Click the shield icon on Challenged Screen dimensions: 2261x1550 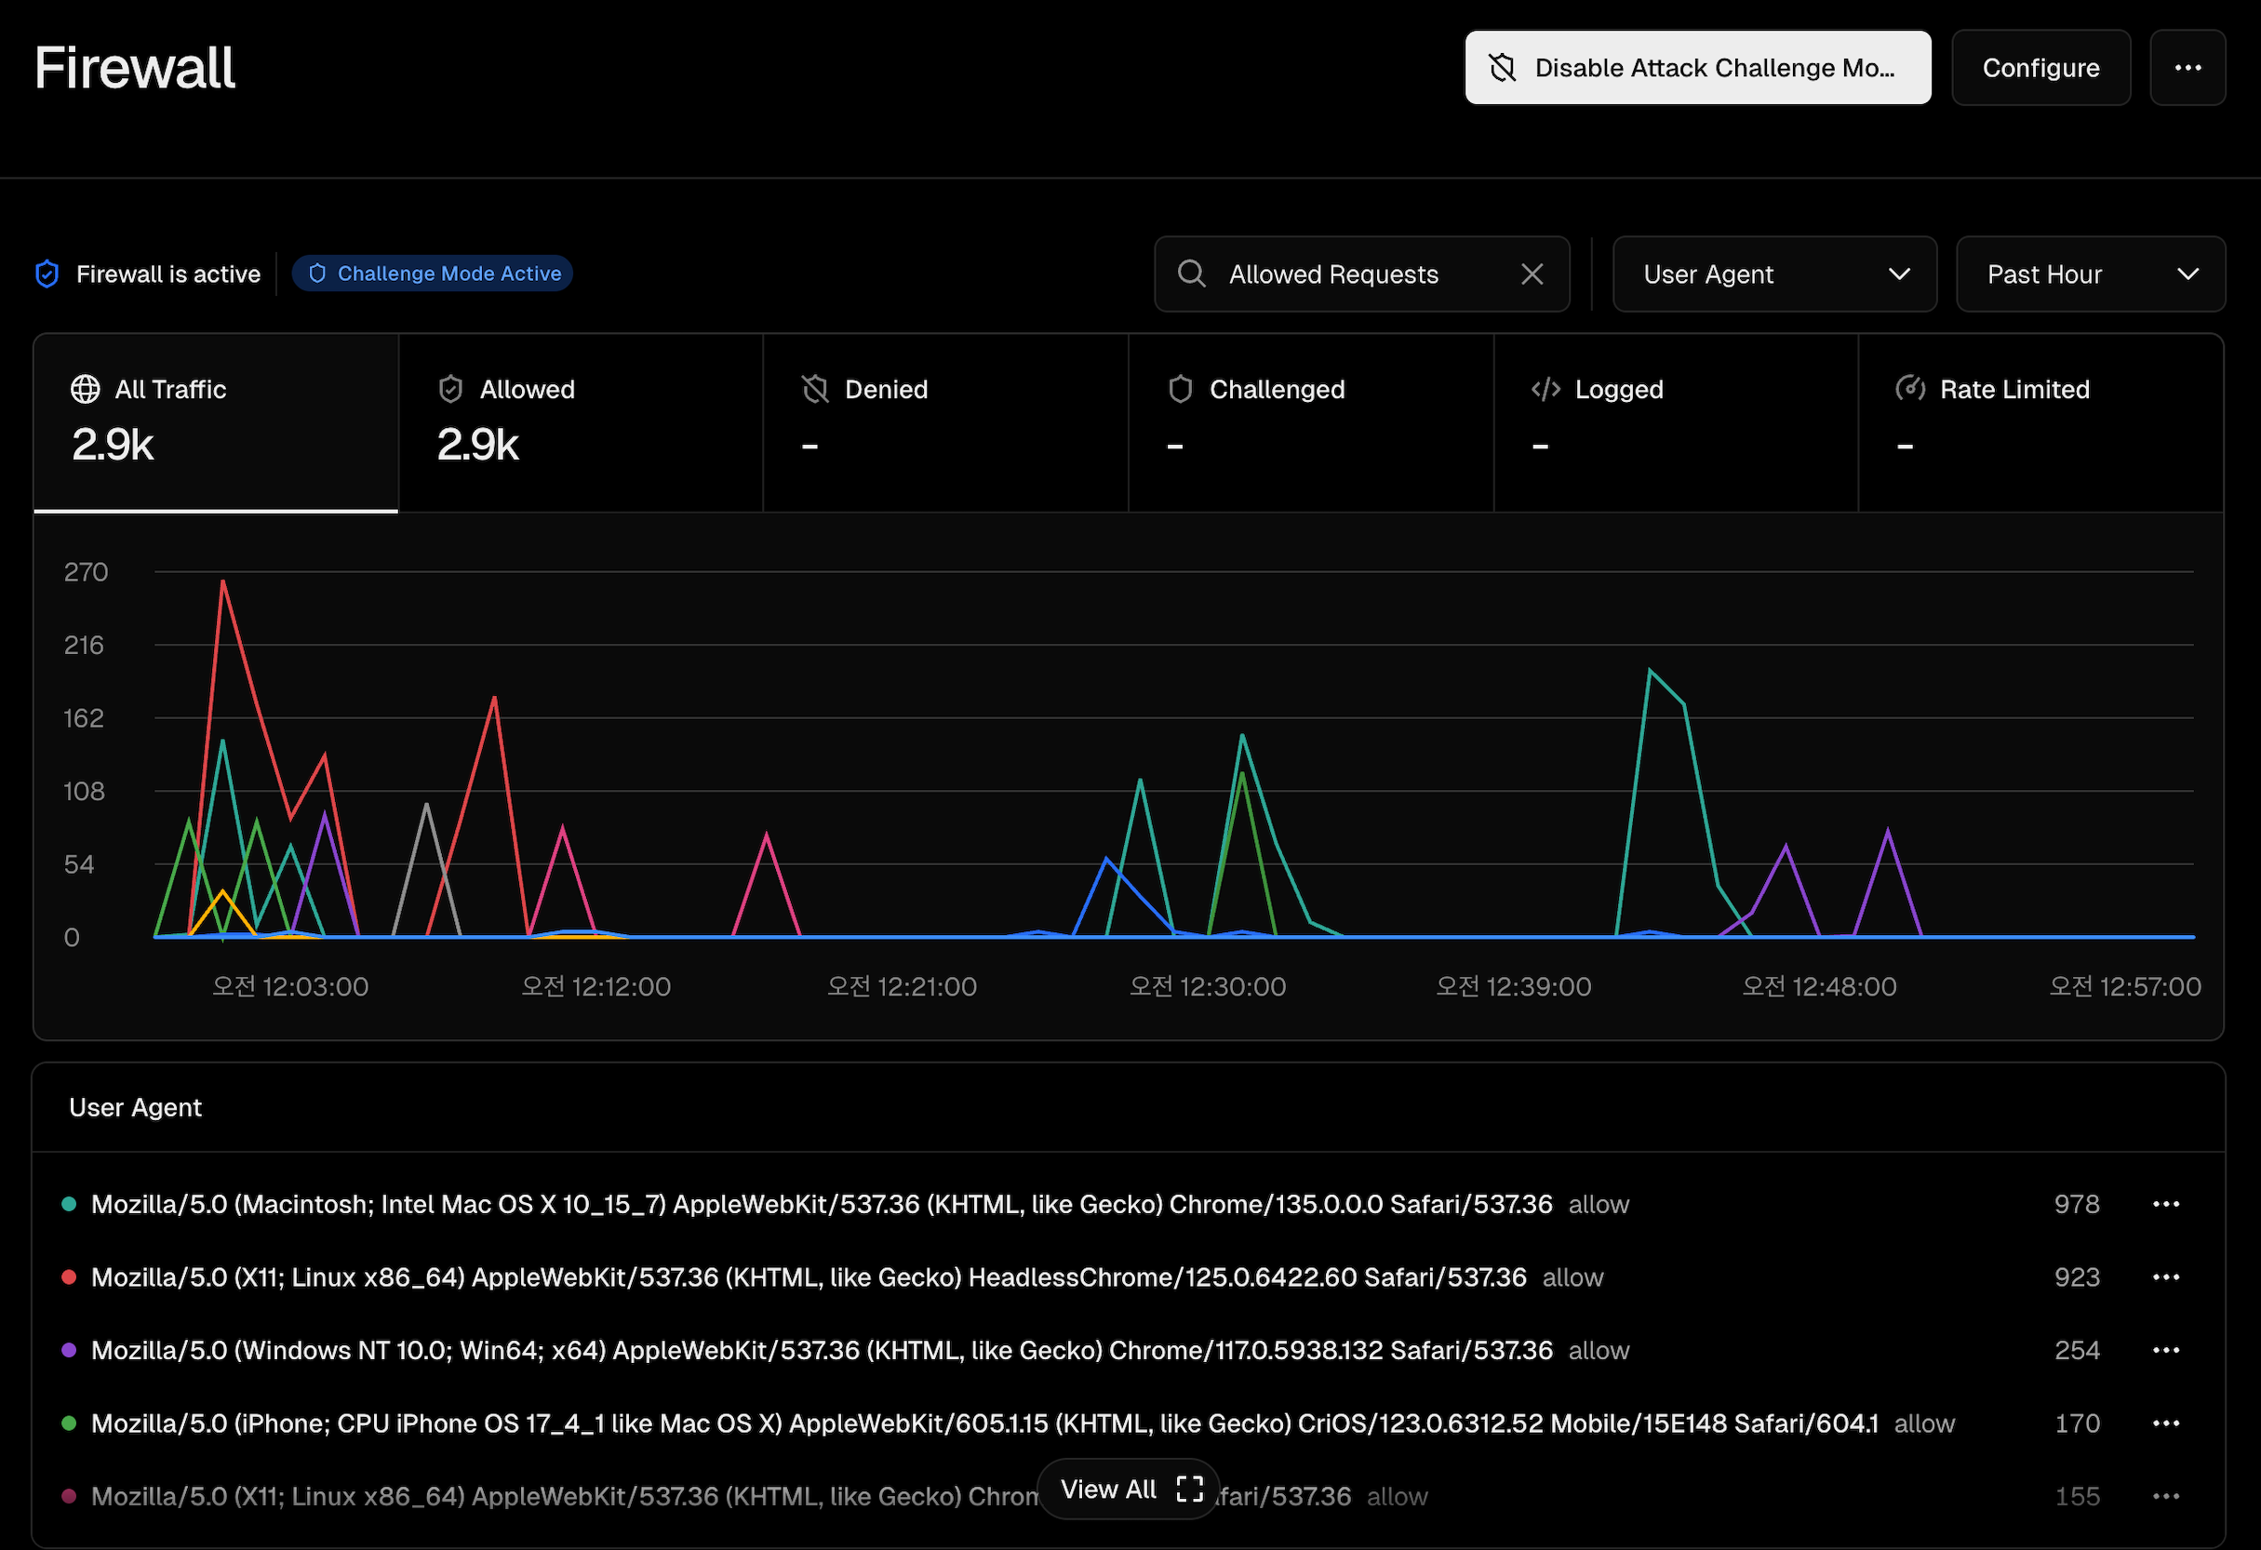1180,389
